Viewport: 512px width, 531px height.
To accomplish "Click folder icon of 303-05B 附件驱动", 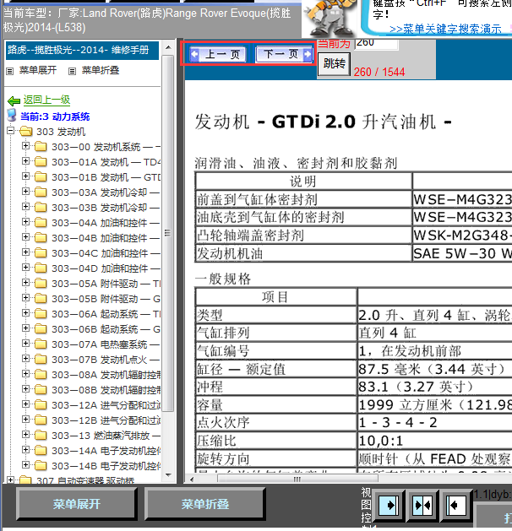I will click(41, 298).
